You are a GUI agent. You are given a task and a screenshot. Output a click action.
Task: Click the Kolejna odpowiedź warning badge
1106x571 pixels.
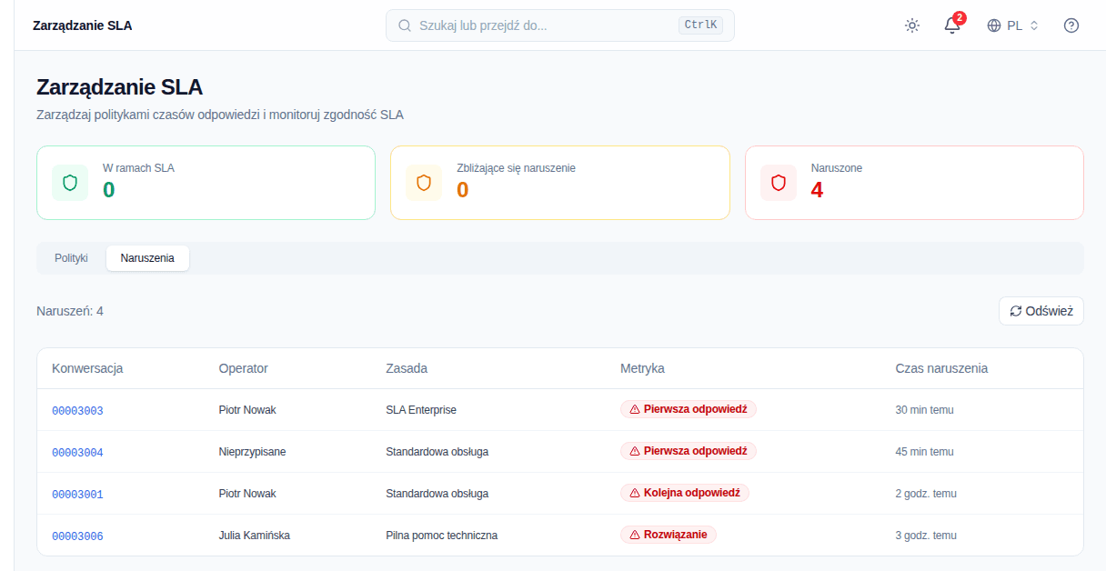(x=685, y=493)
